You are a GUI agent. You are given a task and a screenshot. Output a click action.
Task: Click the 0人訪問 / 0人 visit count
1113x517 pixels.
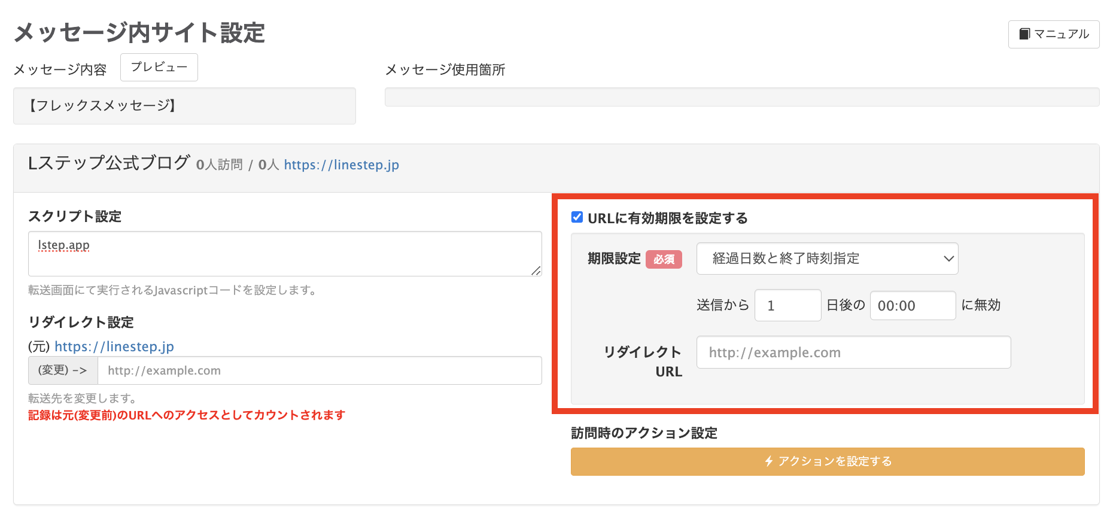(238, 165)
